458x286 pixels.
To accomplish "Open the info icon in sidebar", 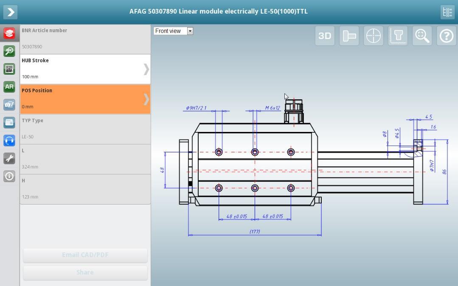I will pyautogui.click(x=9, y=176).
